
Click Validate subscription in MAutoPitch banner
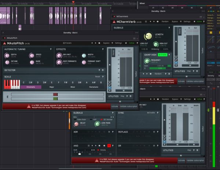pyautogui.click(x=128, y=106)
